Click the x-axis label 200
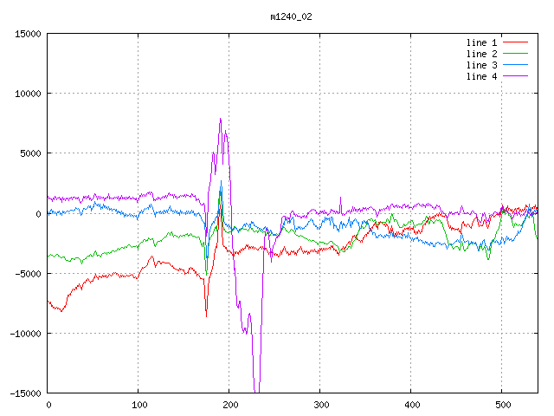 pos(230,405)
